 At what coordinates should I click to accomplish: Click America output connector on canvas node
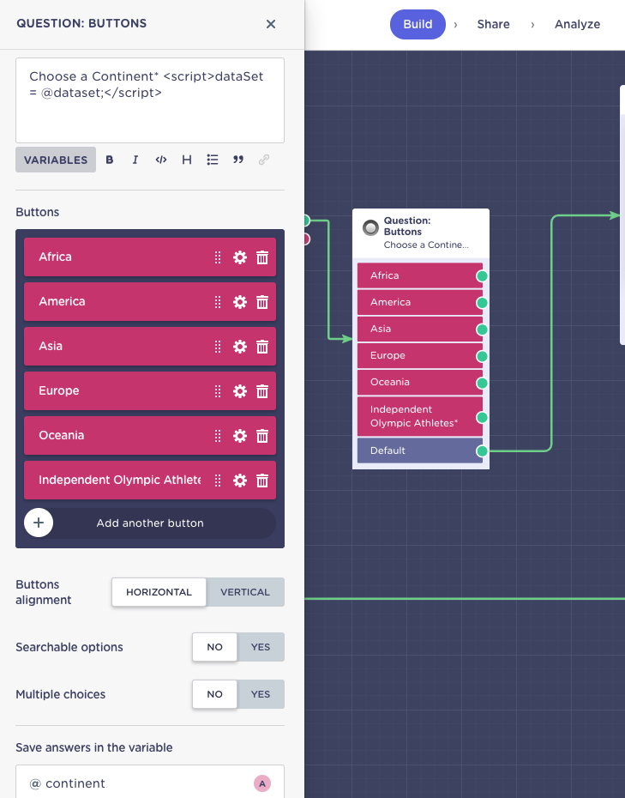pyautogui.click(x=482, y=303)
